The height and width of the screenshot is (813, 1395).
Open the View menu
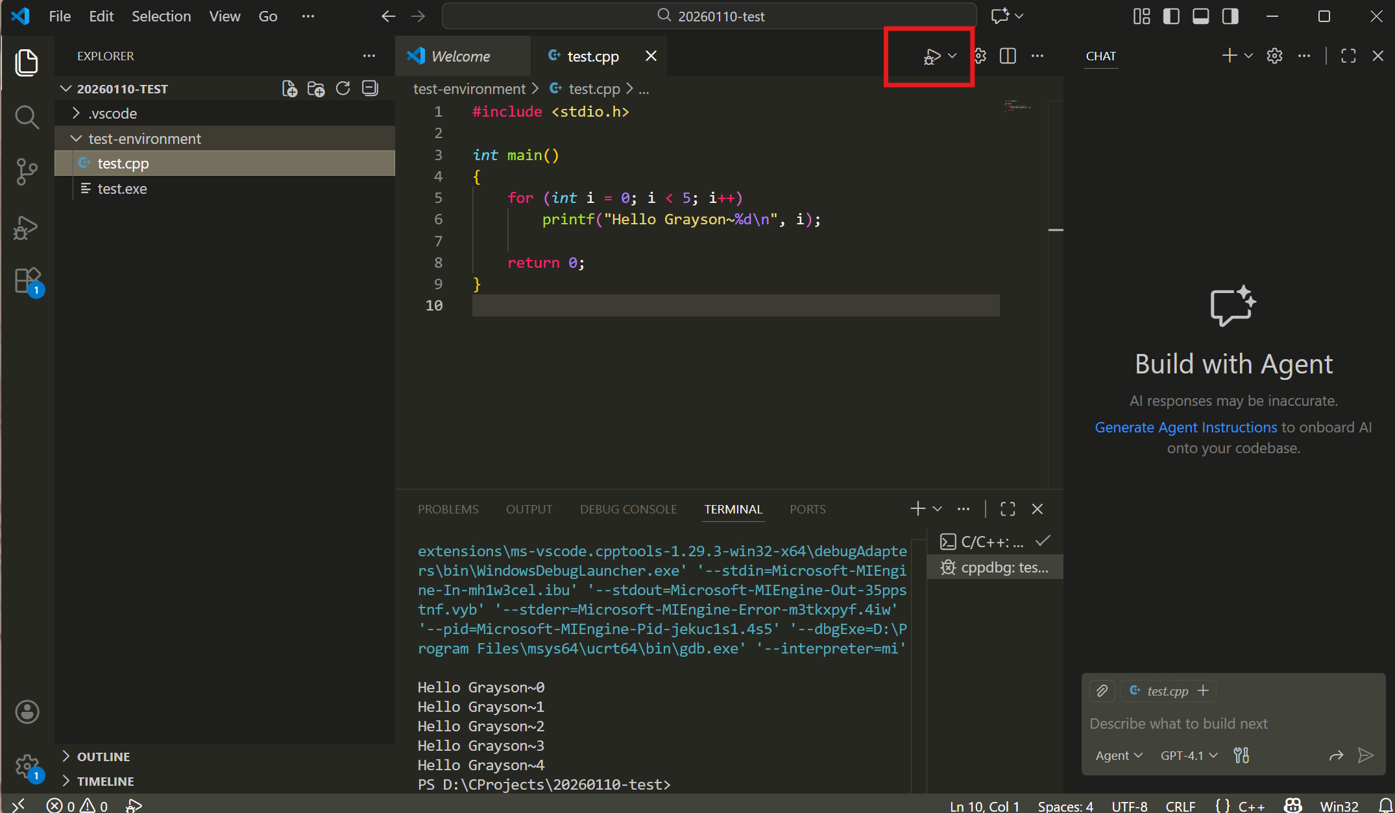[224, 16]
